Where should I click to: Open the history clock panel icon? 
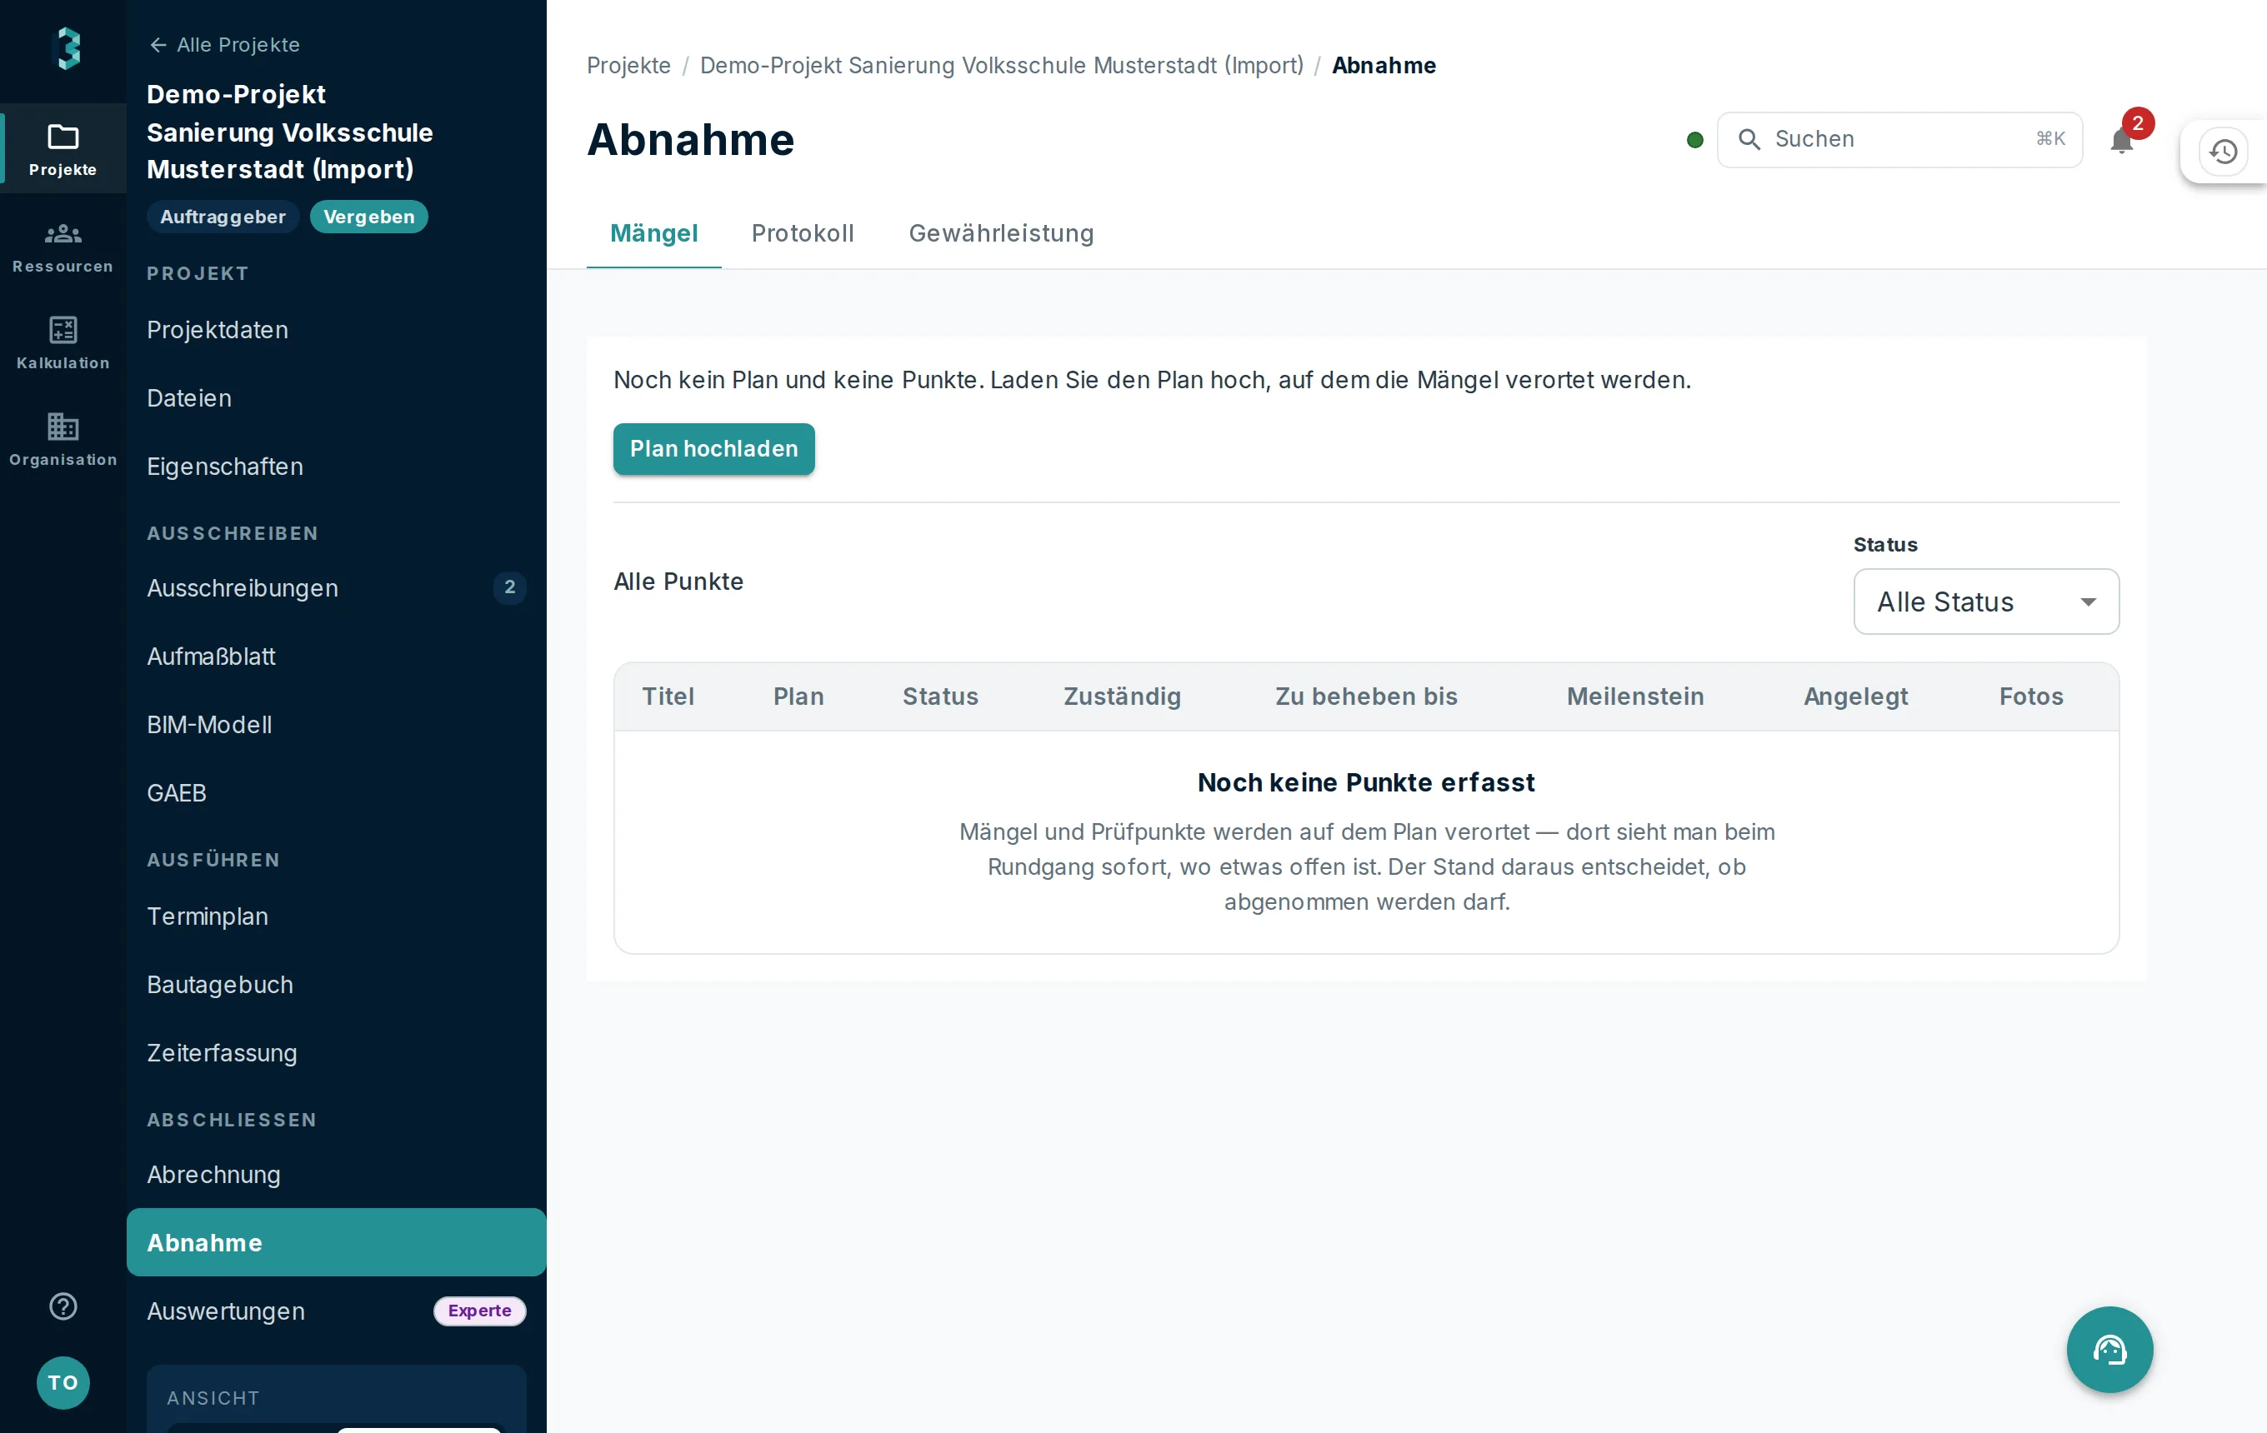[2224, 152]
